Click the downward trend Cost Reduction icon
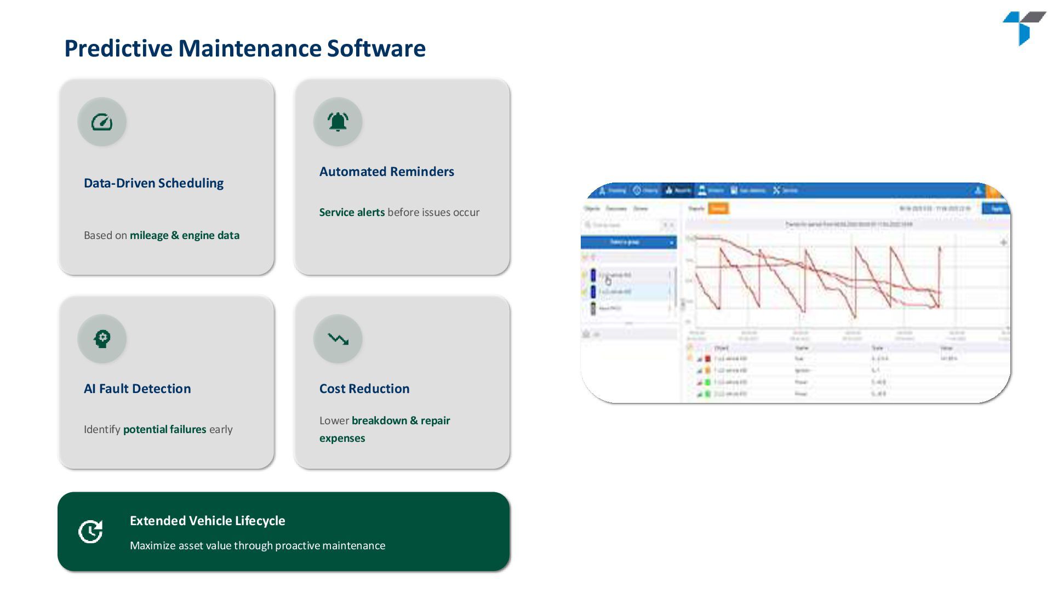 (338, 339)
